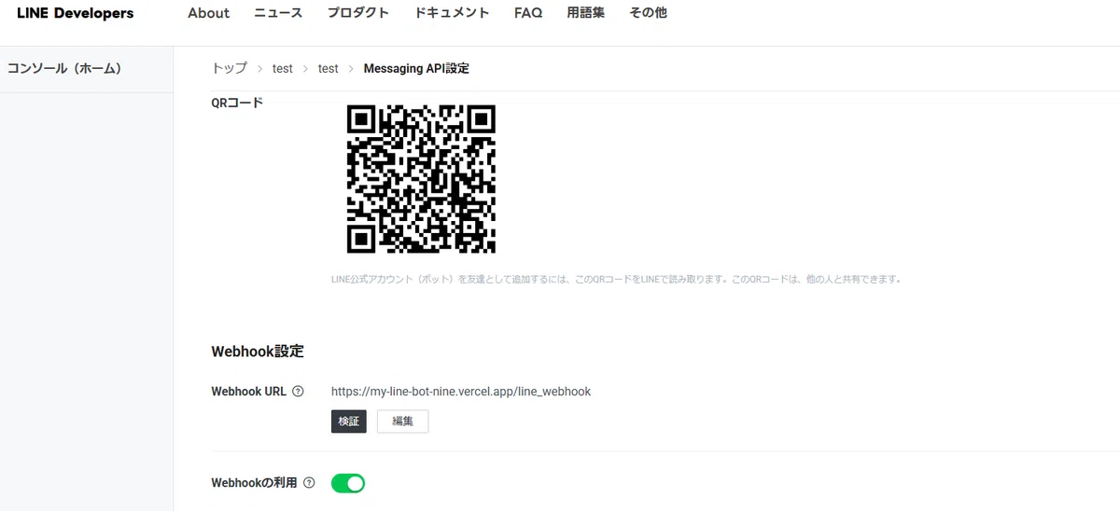Image resolution: width=1120 pixels, height=511 pixels.
Task: Open the ニュース menu item
Action: 278,13
